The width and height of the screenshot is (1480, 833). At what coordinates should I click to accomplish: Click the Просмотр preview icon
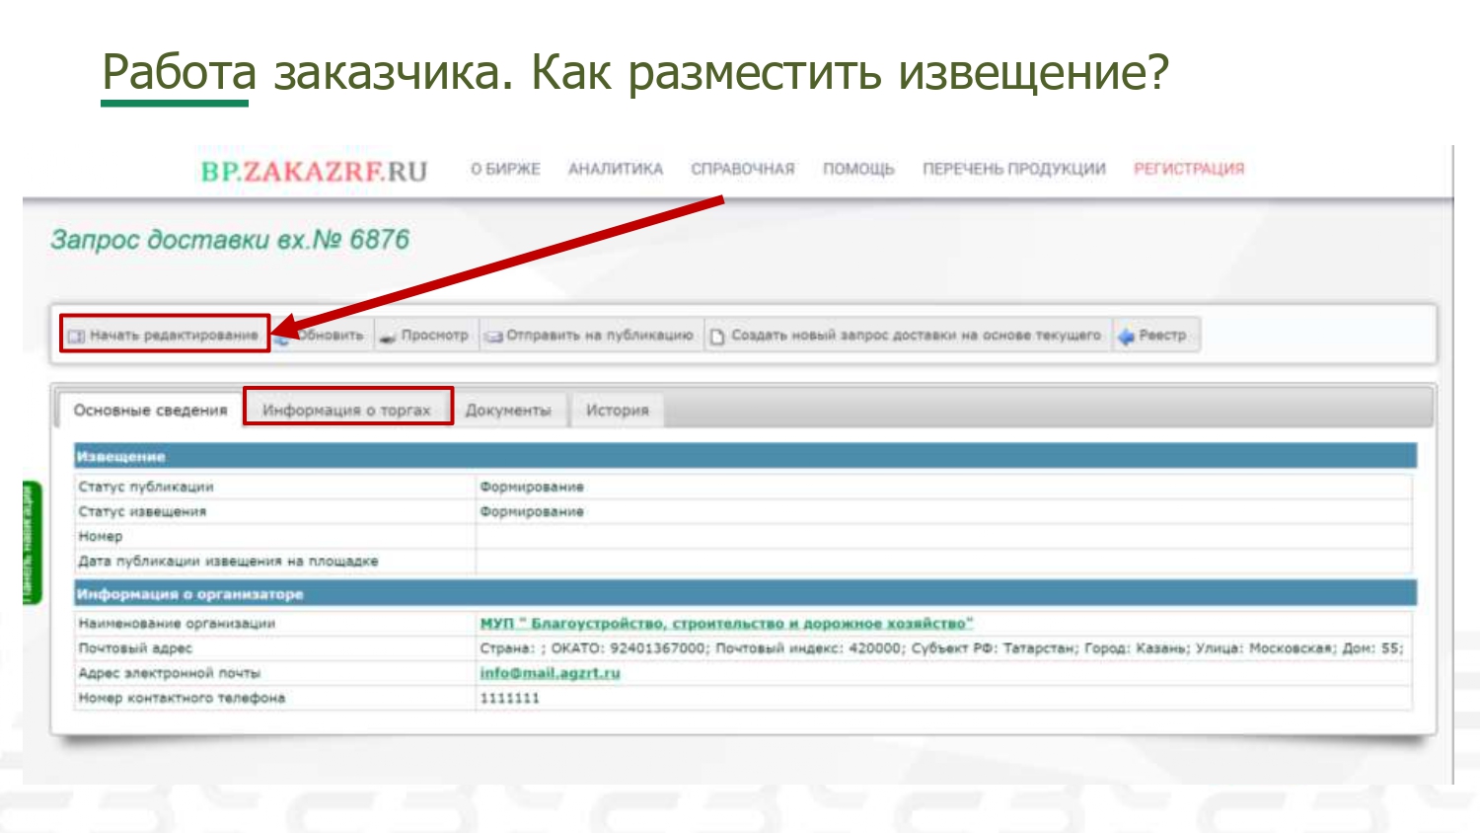click(388, 338)
